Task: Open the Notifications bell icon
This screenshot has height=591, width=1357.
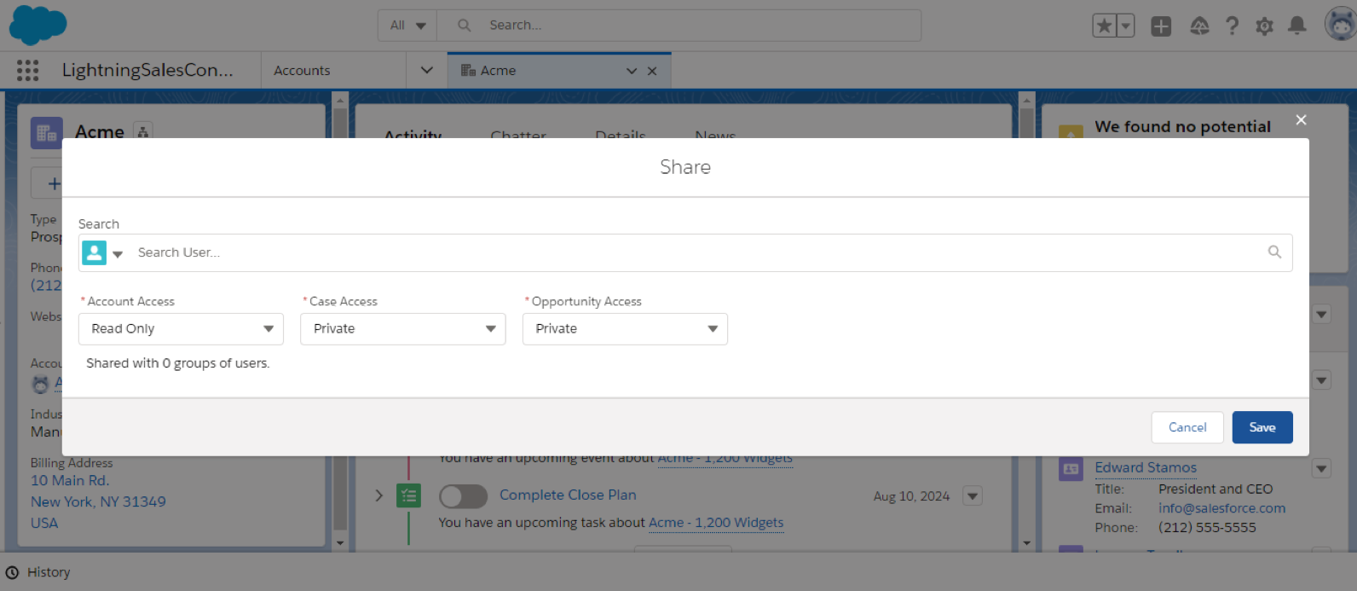Action: click(x=1296, y=26)
